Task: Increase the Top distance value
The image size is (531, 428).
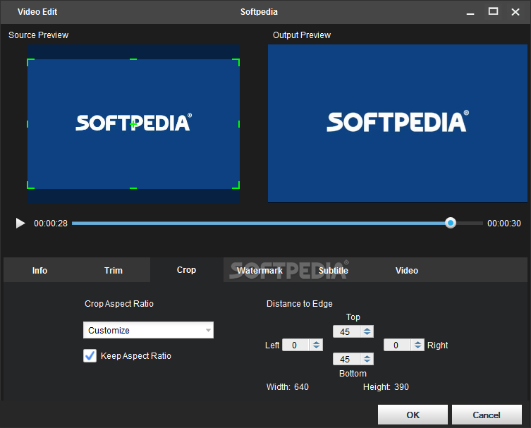Action: tap(367, 329)
